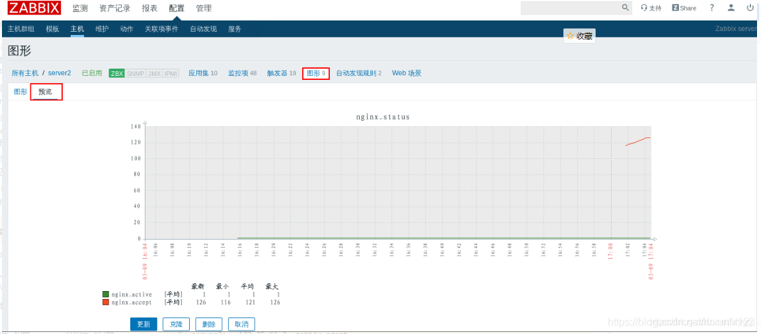
Task: Open the 报表 main menu
Action: click(149, 8)
